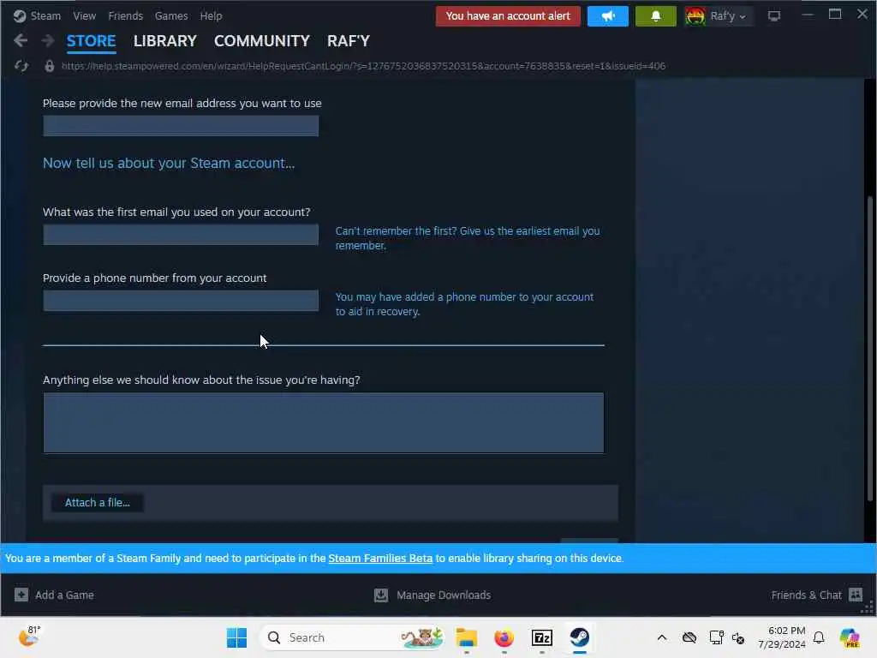Click the account alert red banner
Image resolution: width=877 pixels, height=658 pixels.
(508, 15)
